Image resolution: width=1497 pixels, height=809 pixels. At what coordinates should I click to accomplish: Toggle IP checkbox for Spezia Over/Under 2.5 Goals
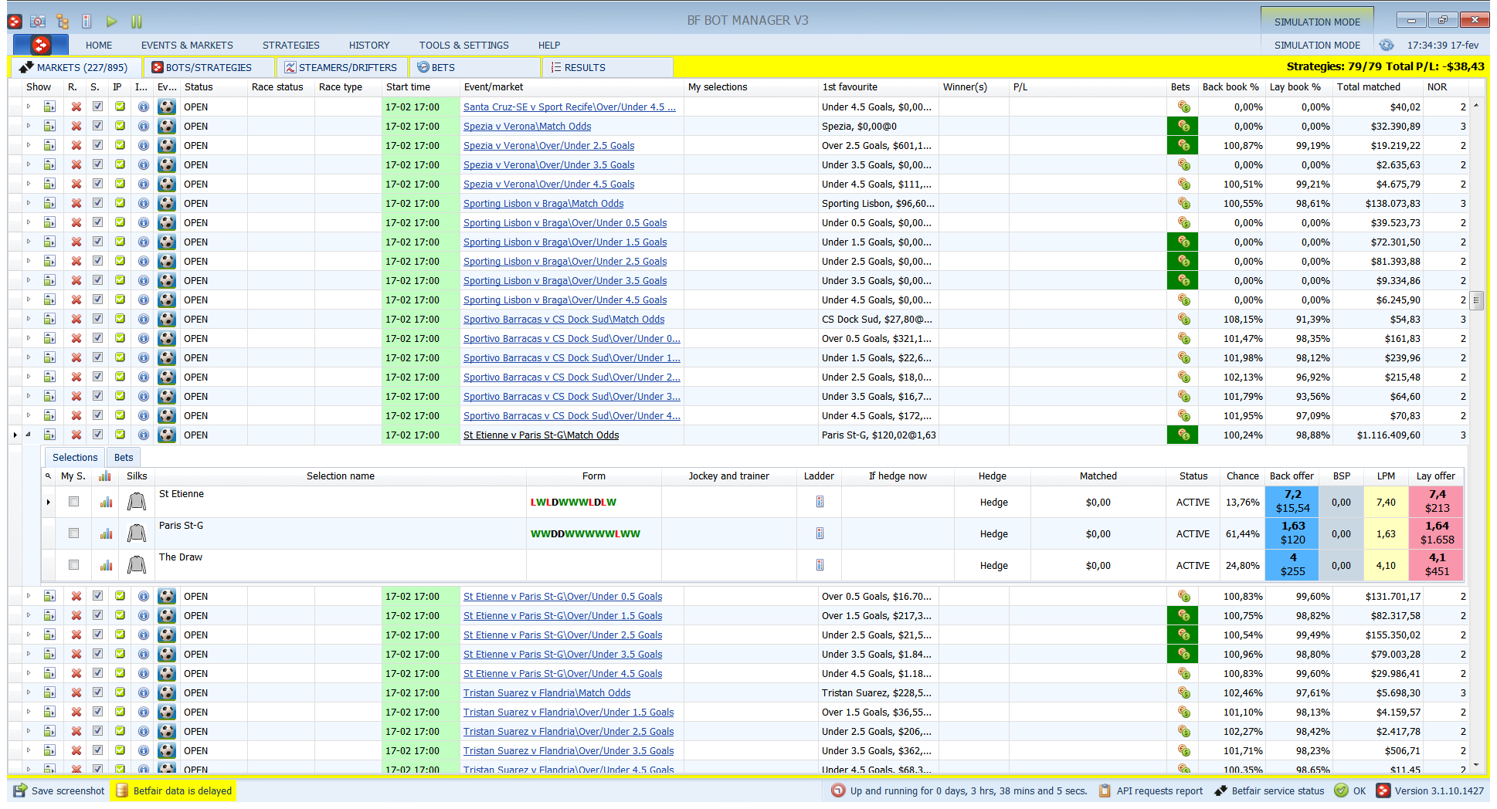click(121, 145)
